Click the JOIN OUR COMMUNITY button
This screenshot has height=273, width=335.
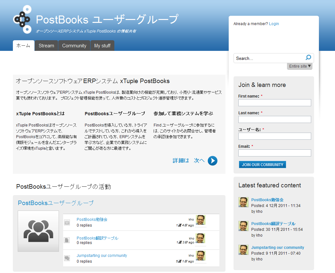[x=262, y=165]
